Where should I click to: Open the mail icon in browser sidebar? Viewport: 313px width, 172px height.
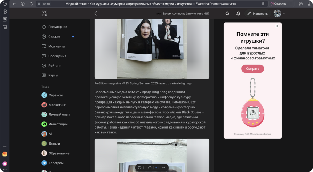coord(5,154)
